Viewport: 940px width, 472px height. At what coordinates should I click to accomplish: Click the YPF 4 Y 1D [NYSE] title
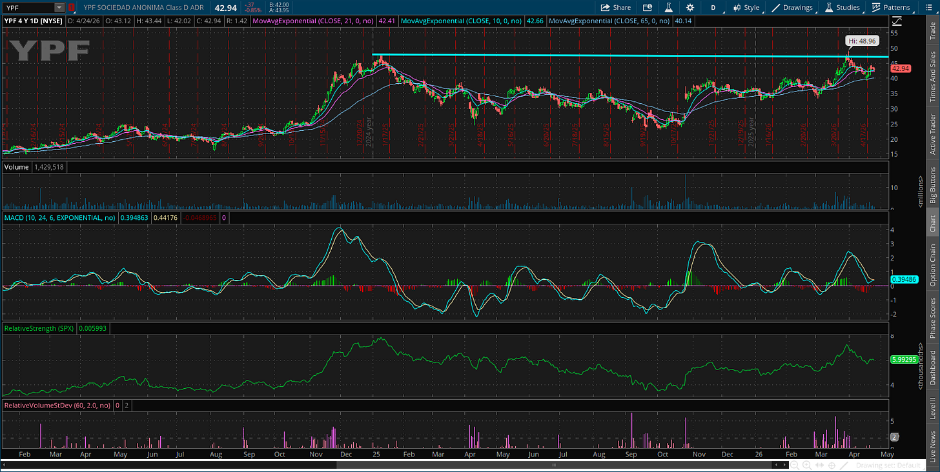[x=32, y=21]
